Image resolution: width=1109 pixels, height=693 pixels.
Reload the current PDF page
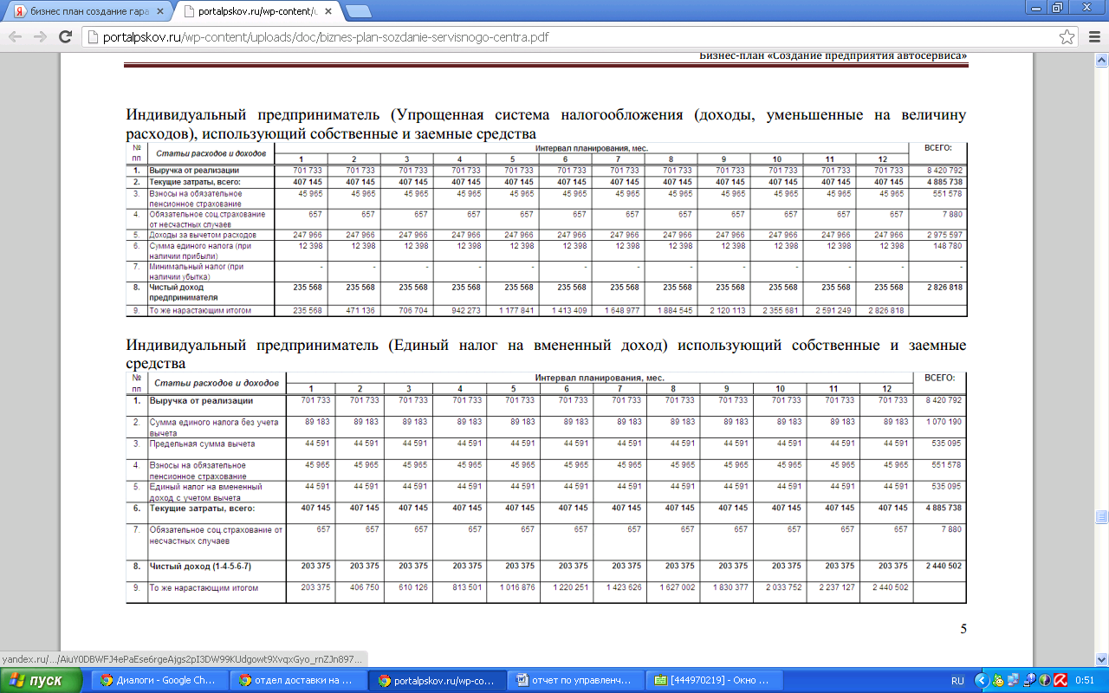(66, 37)
